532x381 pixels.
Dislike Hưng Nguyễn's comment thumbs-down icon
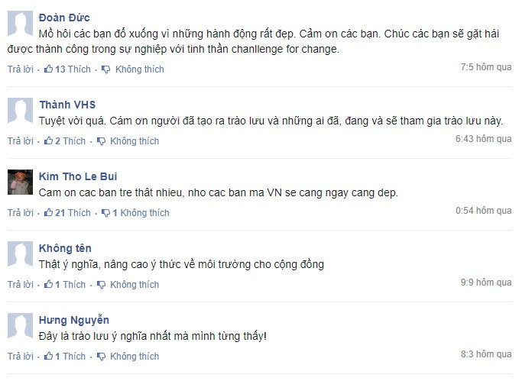click(x=101, y=357)
